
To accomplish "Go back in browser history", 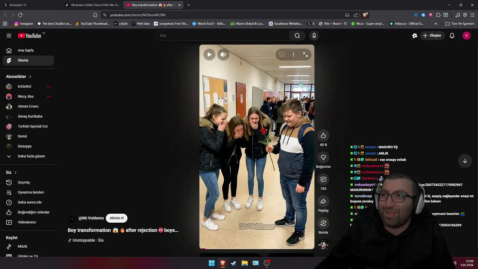I will pyautogui.click(x=5, y=15).
